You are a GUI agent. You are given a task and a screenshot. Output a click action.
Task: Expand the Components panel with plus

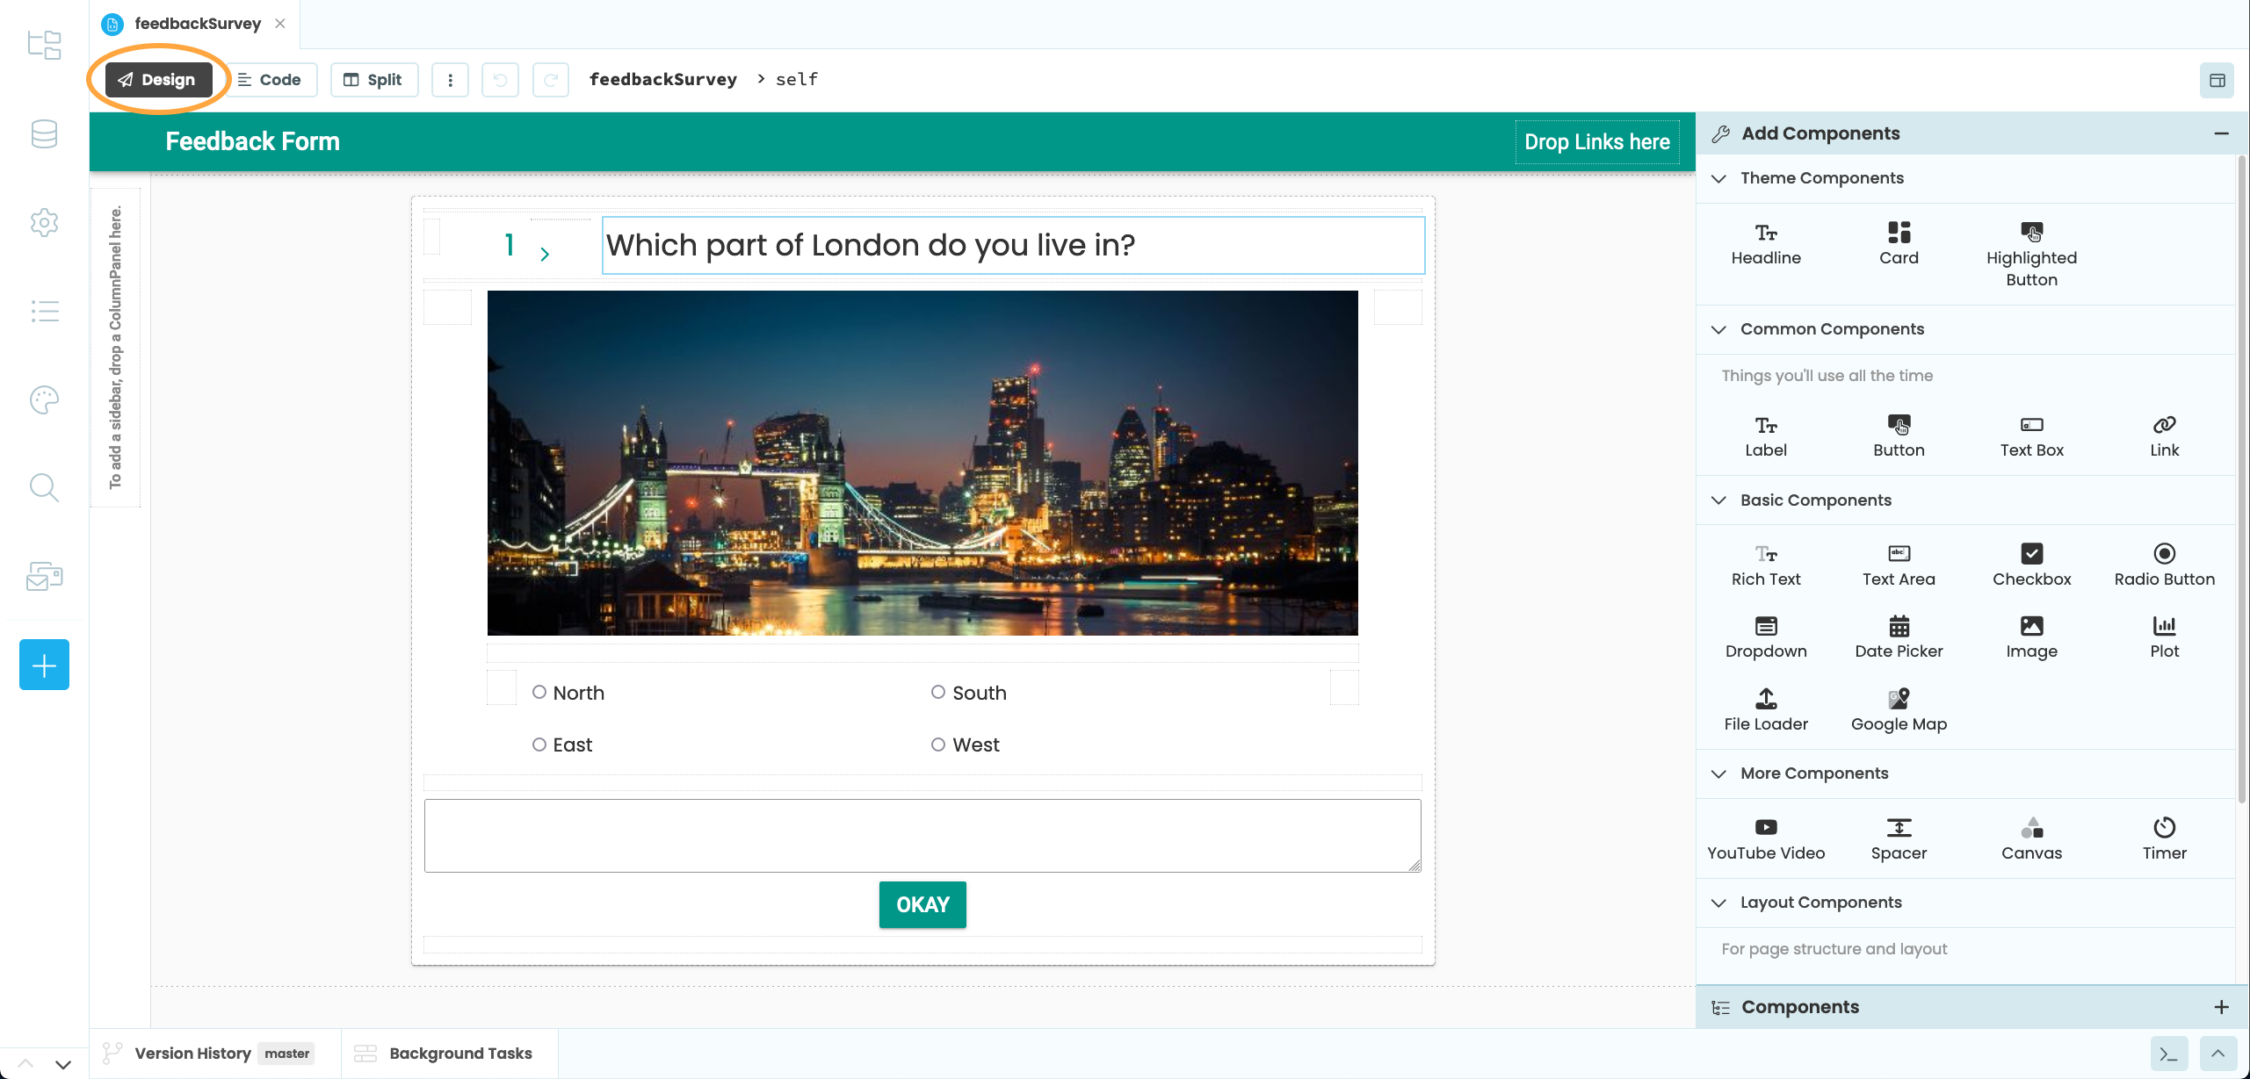click(2221, 1007)
